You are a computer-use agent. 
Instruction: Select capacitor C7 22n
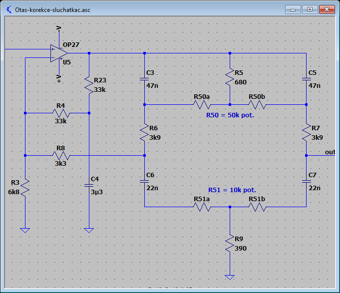pos(307,181)
